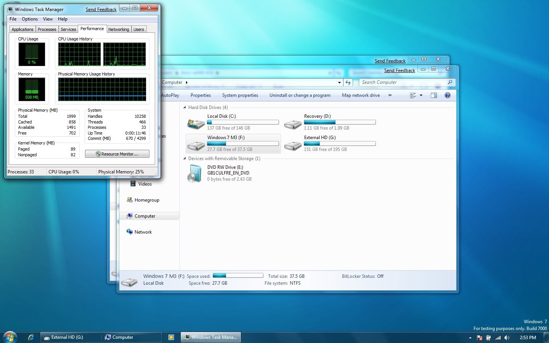Click the Recovery (D:) capacity bar

340,122
